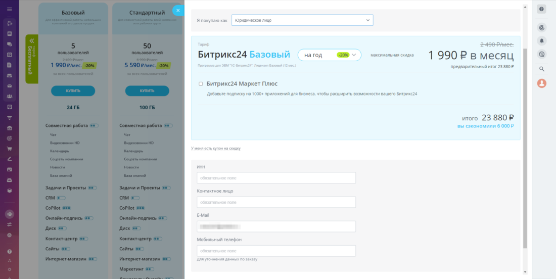Click "Битрикс24 Базовый" tariff heading
This screenshot has width=556, height=279.
[x=244, y=55]
